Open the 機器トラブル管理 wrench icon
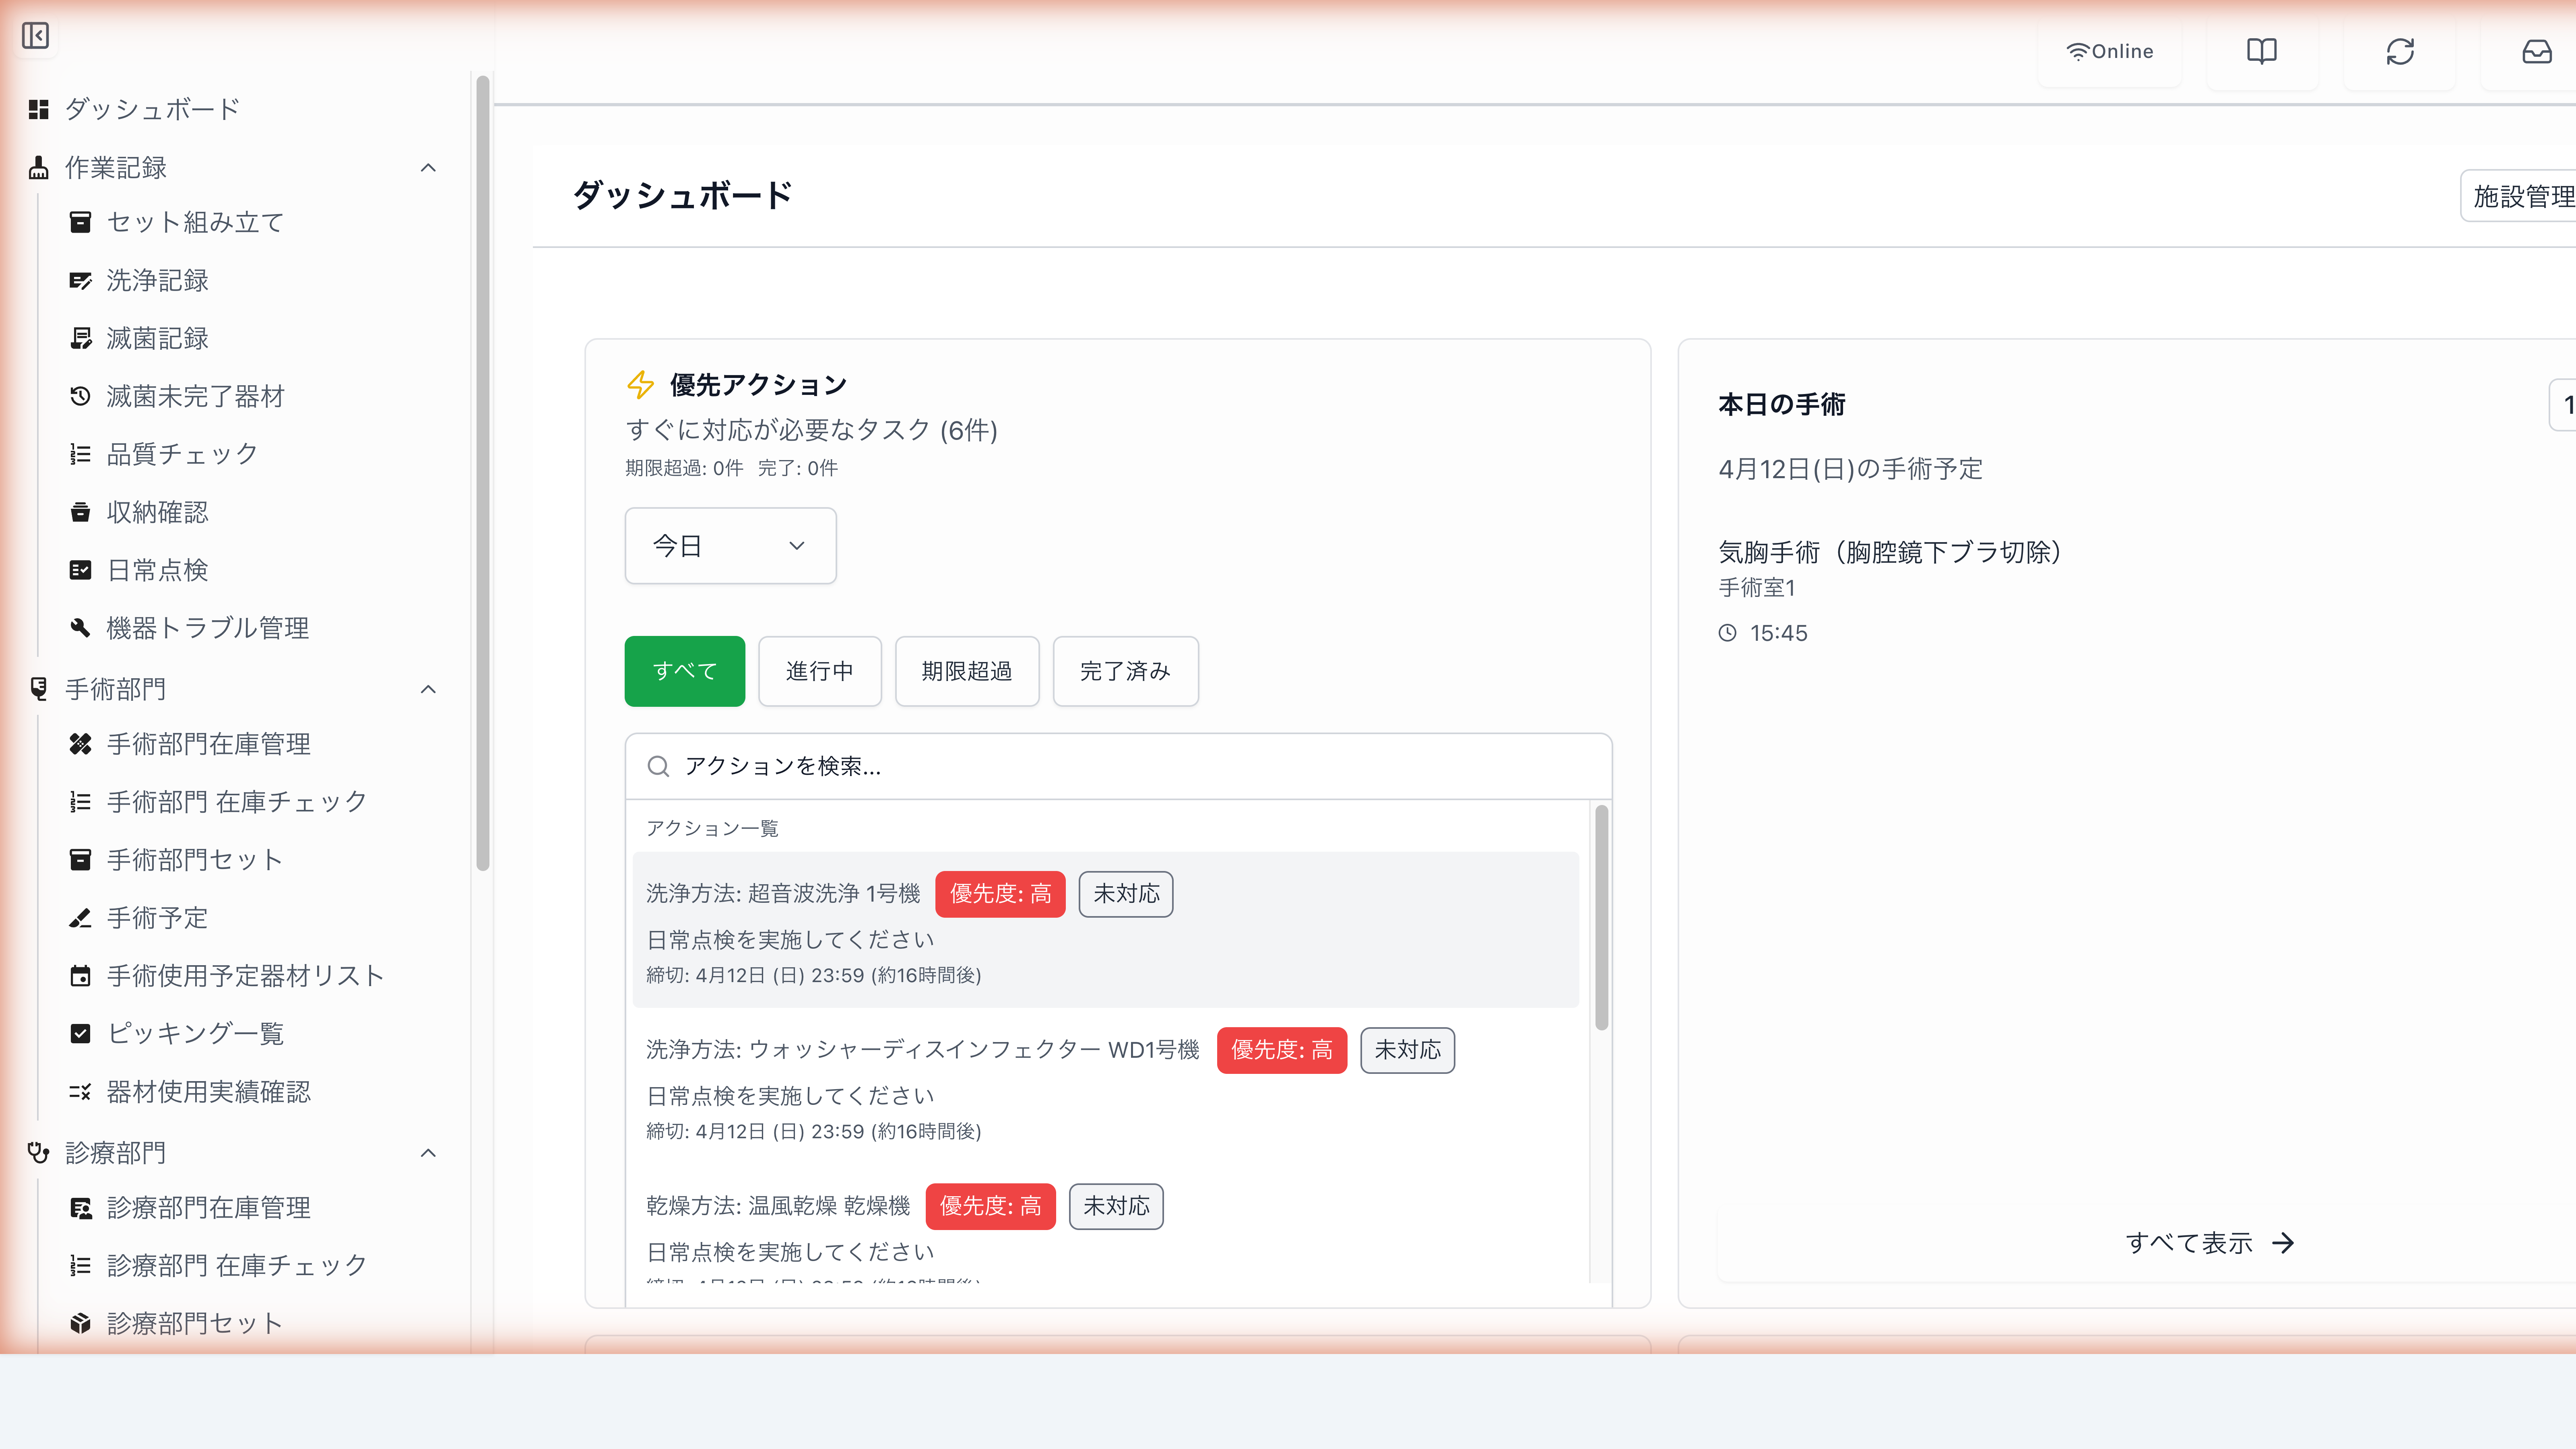 tap(81, 628)
